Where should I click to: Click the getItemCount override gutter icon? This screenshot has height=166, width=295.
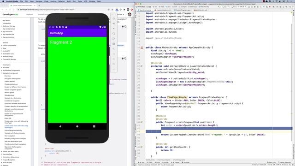click(142, 147)
